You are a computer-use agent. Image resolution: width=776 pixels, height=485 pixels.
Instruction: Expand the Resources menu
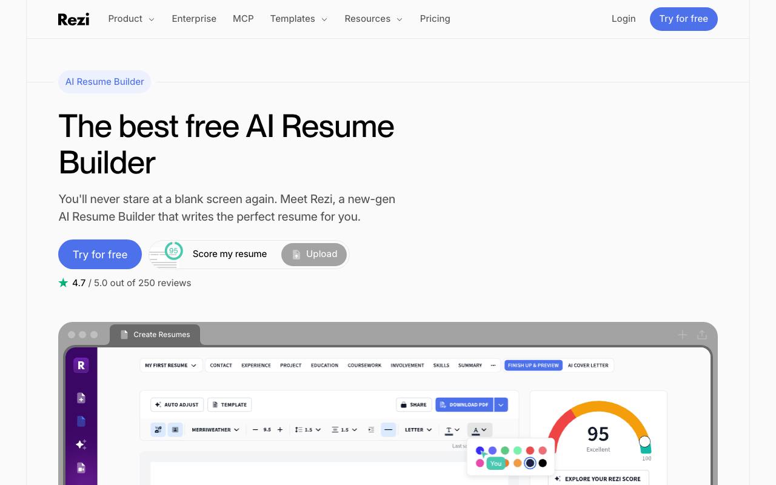[x=373, y=19]
